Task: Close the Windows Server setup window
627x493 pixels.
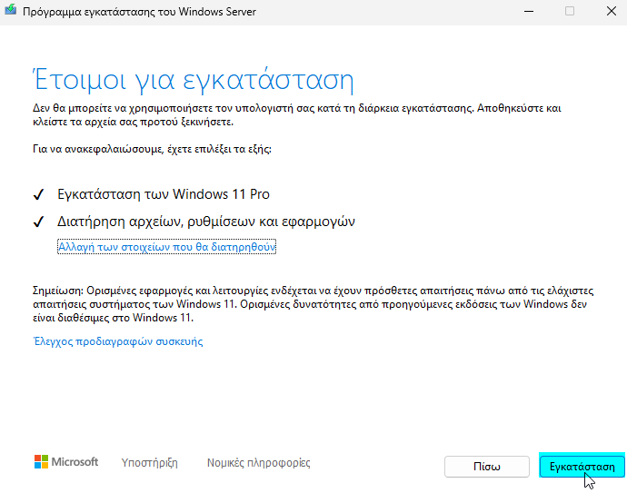Action: coord(611,11)
